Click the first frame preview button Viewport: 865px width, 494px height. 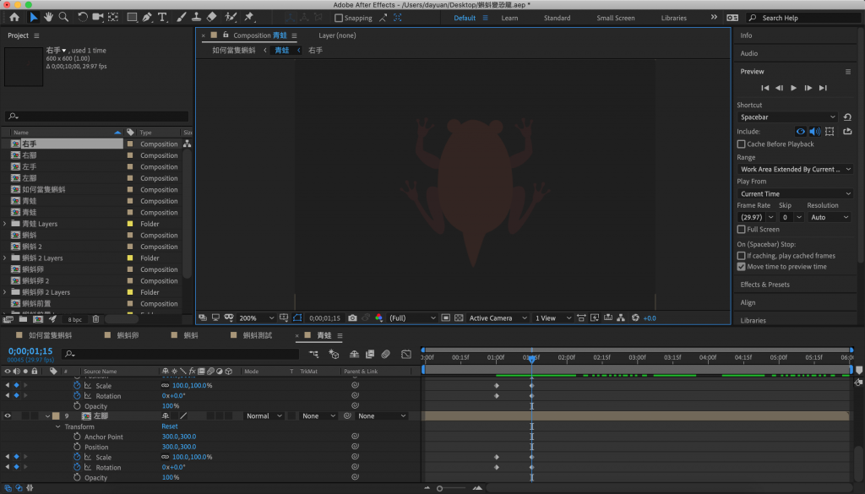[764, 88]
